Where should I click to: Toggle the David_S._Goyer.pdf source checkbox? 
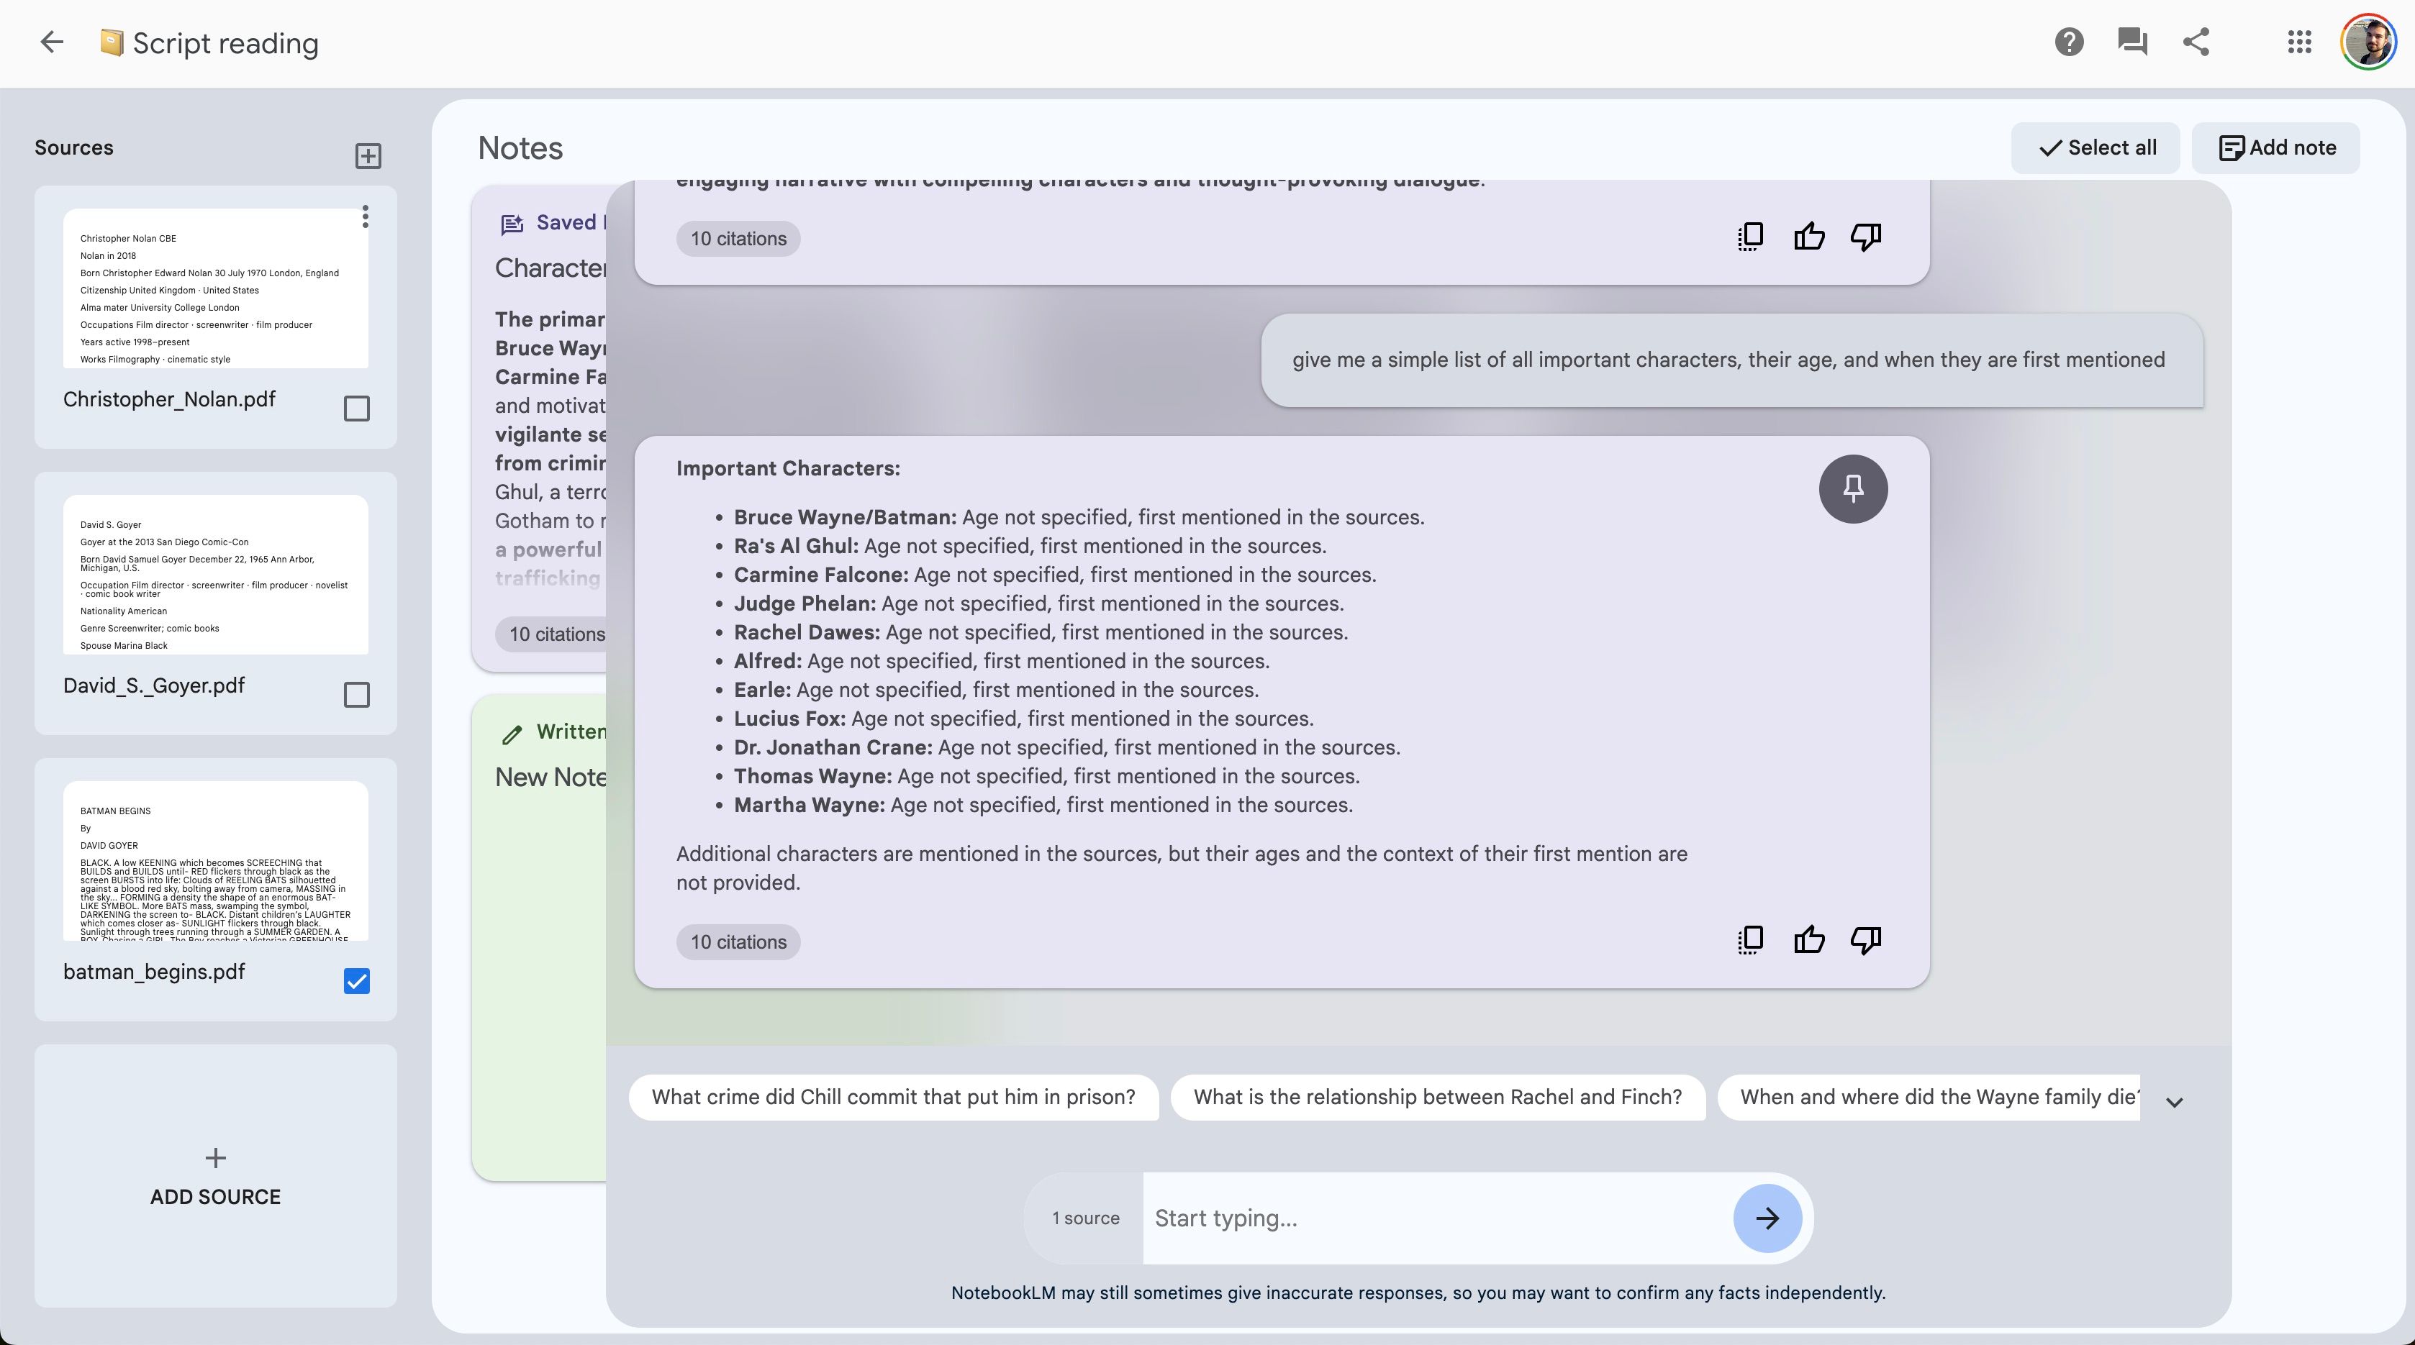[356, 695]
